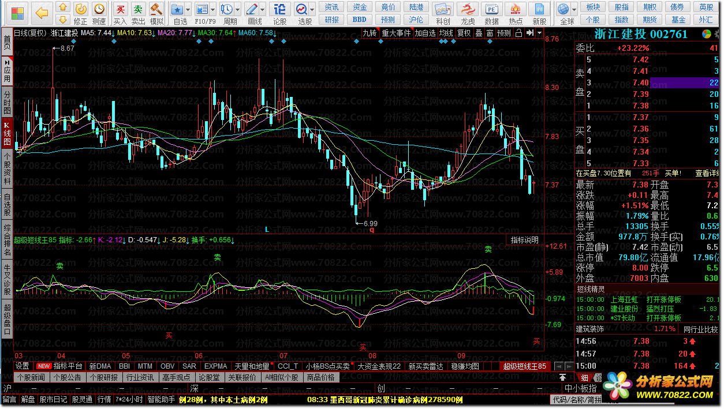Toggle 预测 in the chart toolbar
This screenshot has height=409, width=724.
pyautogui.click(x=504, y=33)
